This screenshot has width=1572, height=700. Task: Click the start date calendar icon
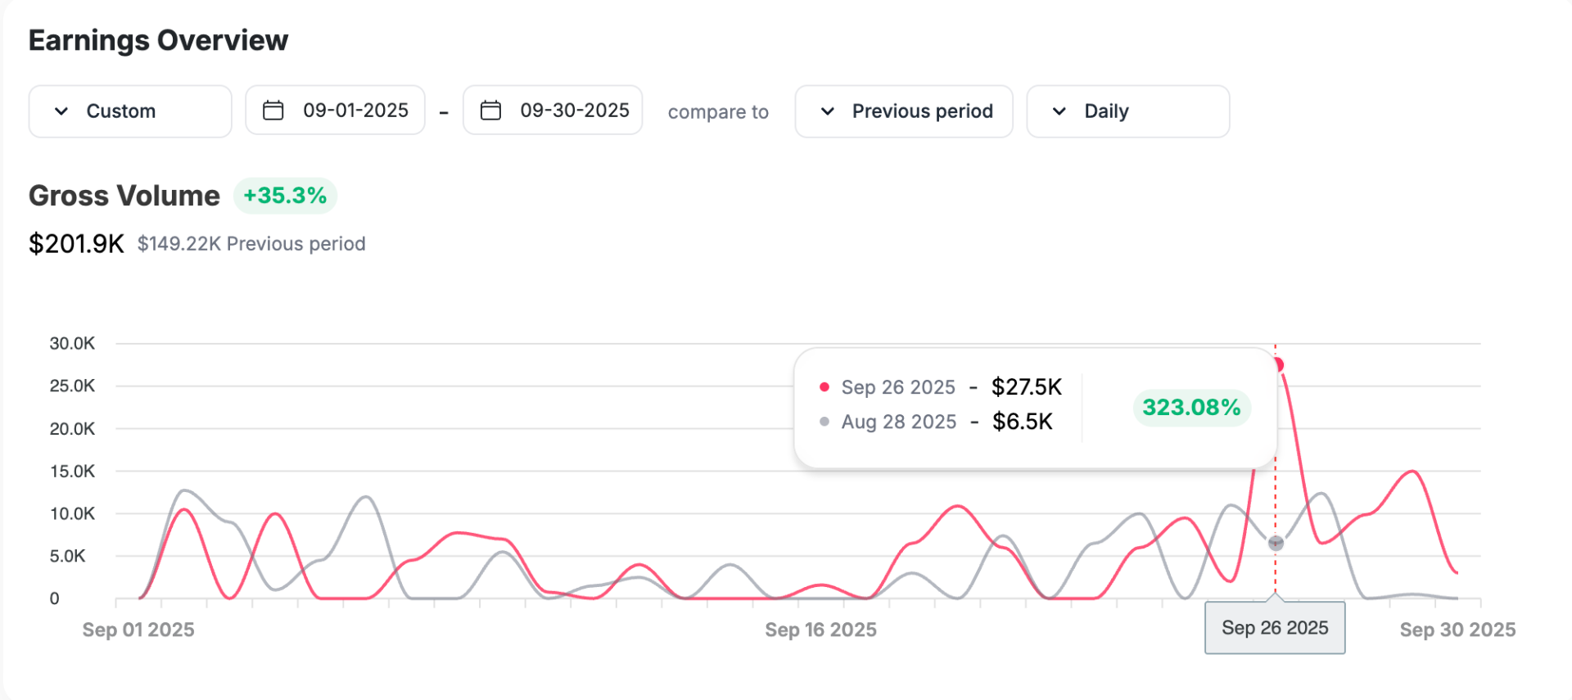[x=273, y=111]
